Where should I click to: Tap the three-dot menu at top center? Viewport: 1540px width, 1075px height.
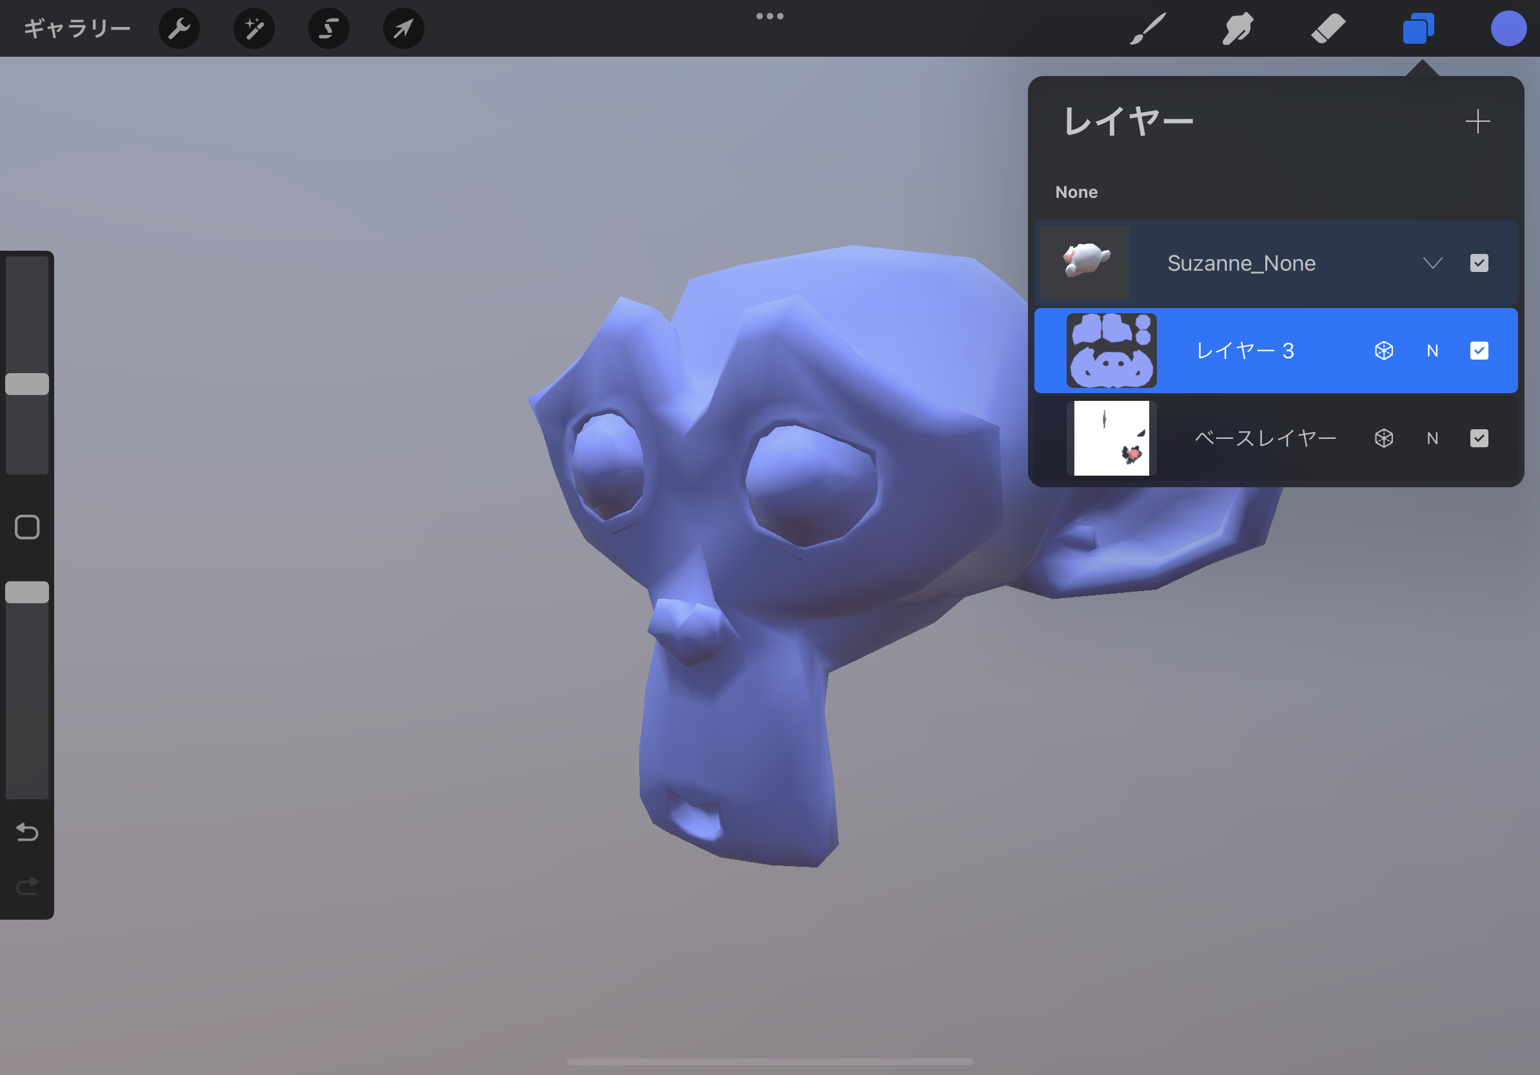[x=769, y=16]
